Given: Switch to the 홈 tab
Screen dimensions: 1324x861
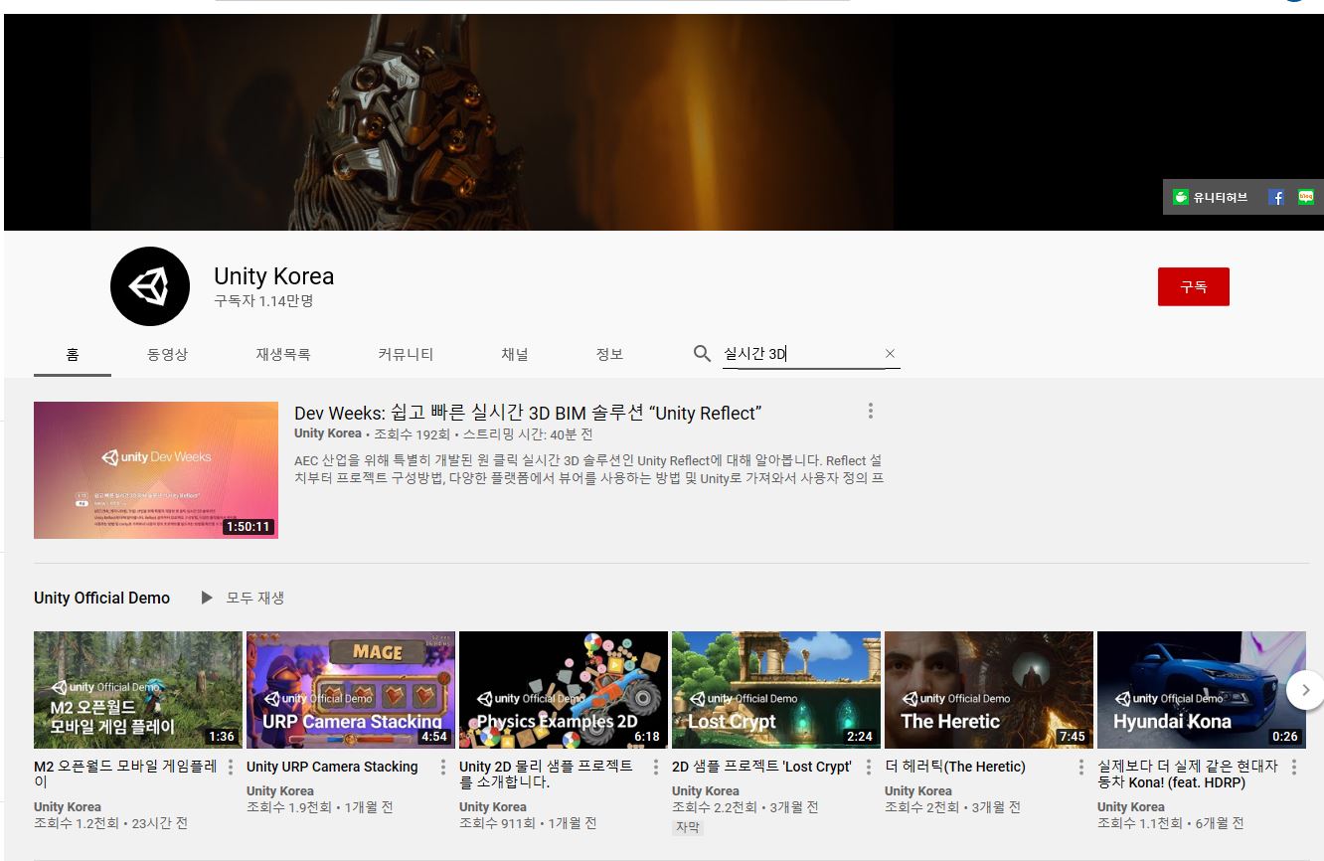Looking at the screenshot, I should (73, 354).
